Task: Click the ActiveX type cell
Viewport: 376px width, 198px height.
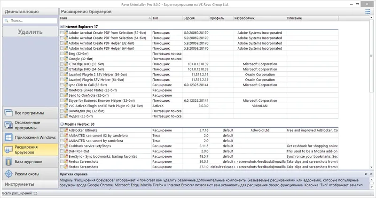Action: [167, 106]
